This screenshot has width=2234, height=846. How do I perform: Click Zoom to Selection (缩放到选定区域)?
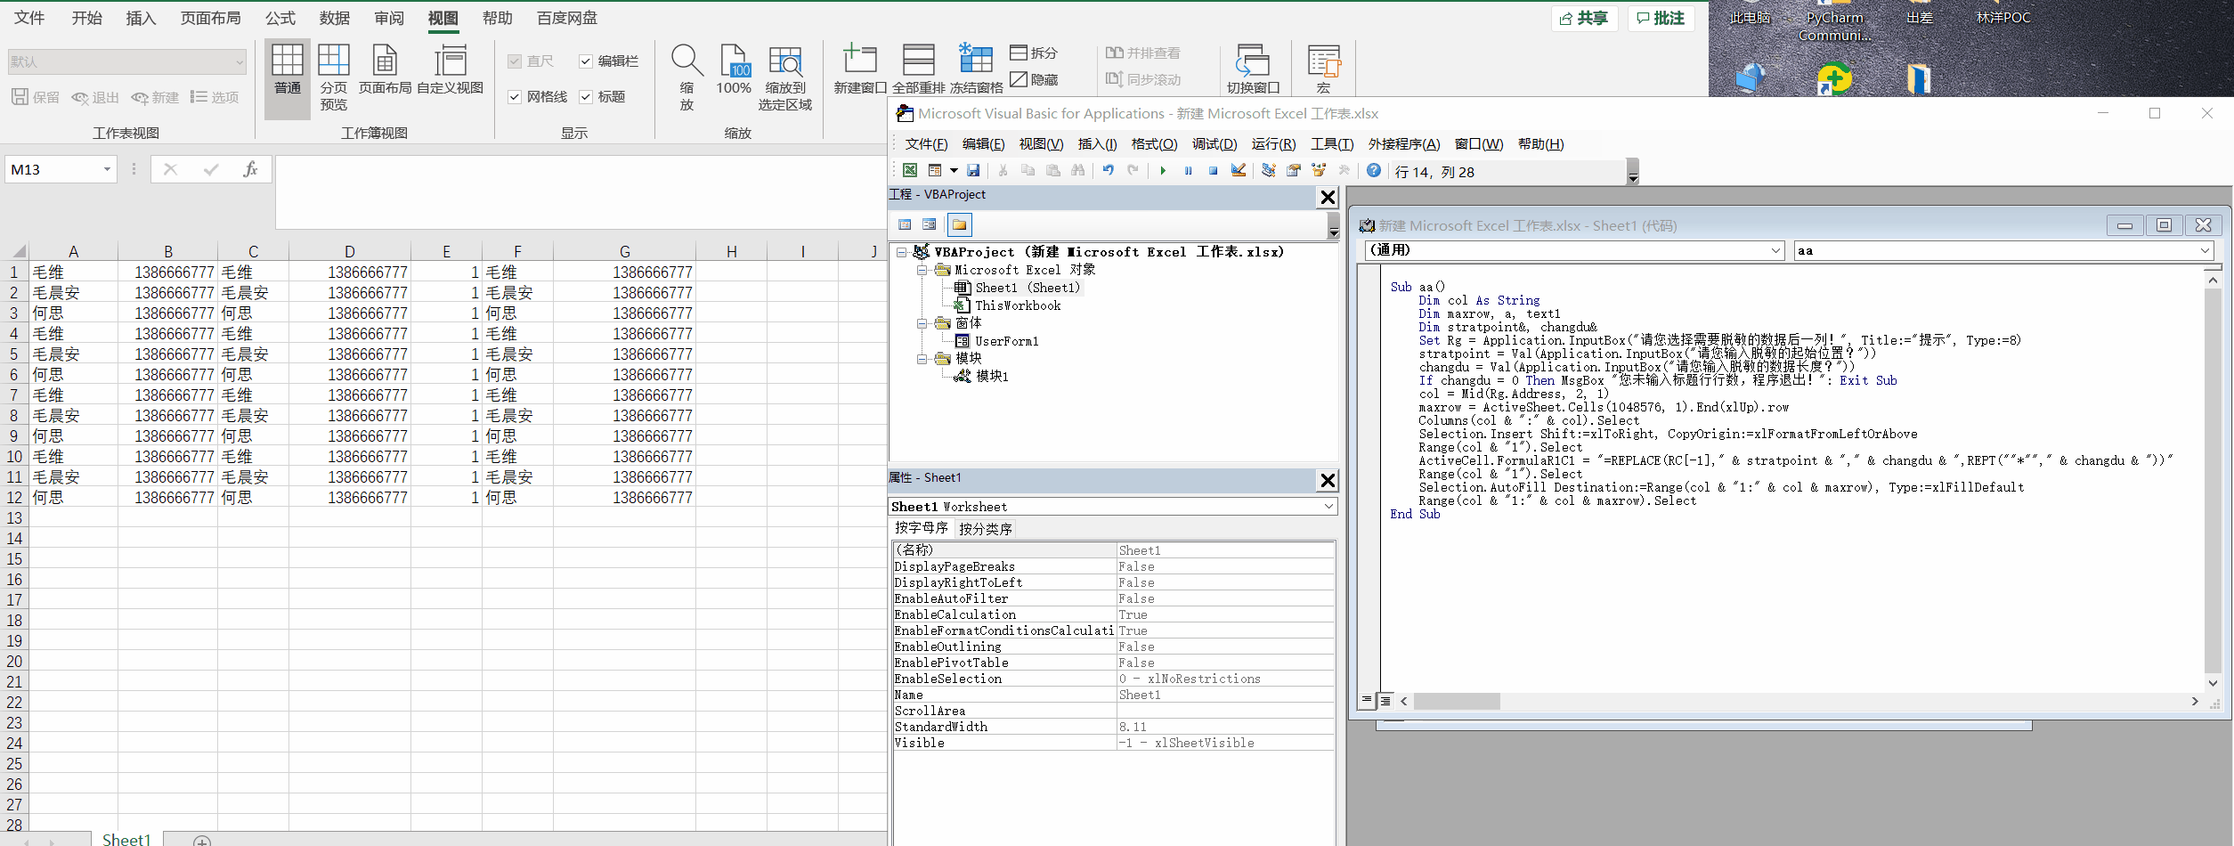(785, 77)
